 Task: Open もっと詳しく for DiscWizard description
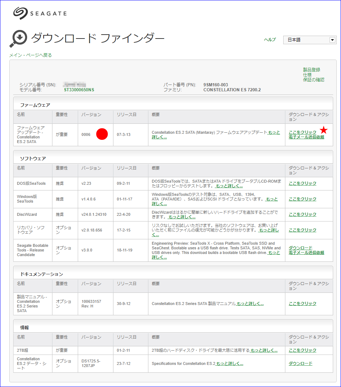182,217
